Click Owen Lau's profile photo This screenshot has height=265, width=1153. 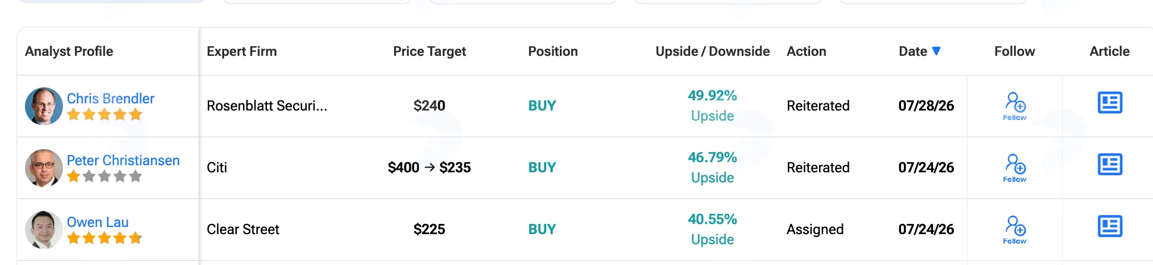[x=44, y=229]
